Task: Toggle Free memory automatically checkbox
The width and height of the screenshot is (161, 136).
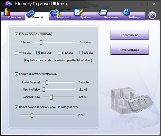Action: pos(16,34)
